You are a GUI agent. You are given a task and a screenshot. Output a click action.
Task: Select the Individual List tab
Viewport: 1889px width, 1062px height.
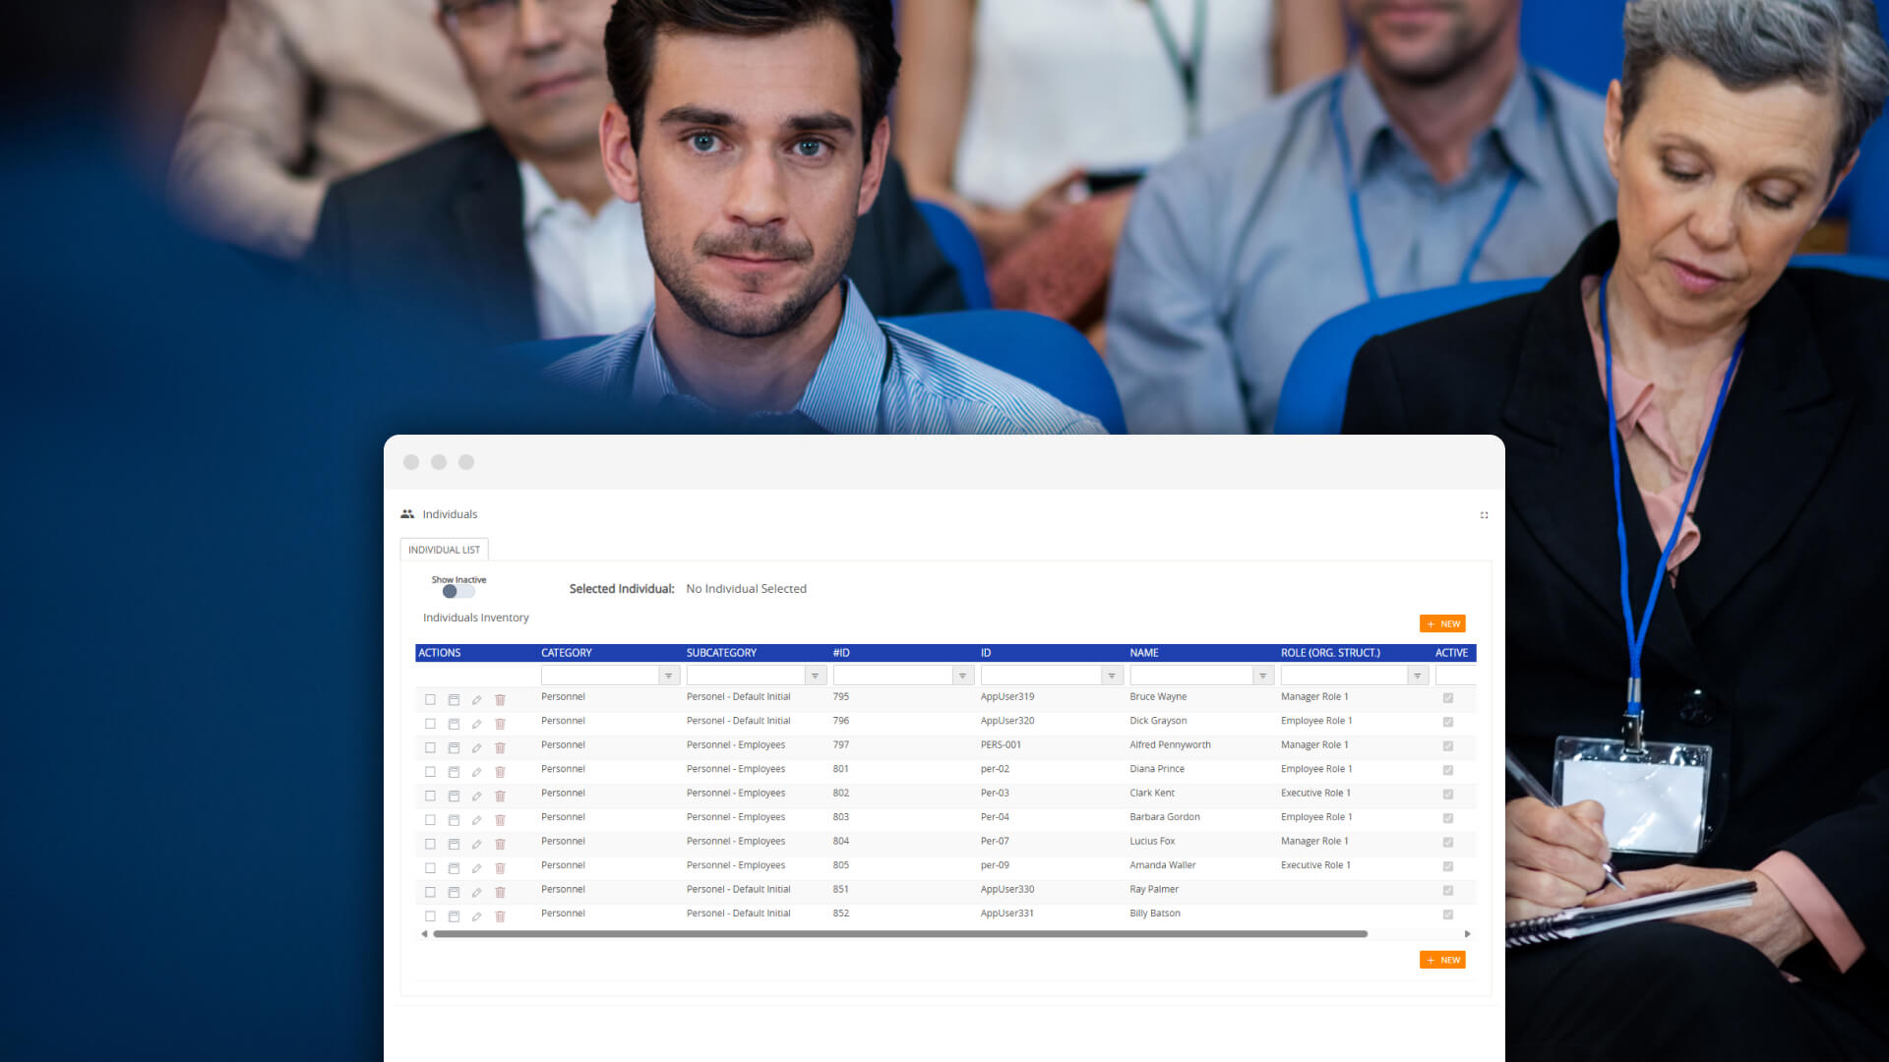pos(444,550)
